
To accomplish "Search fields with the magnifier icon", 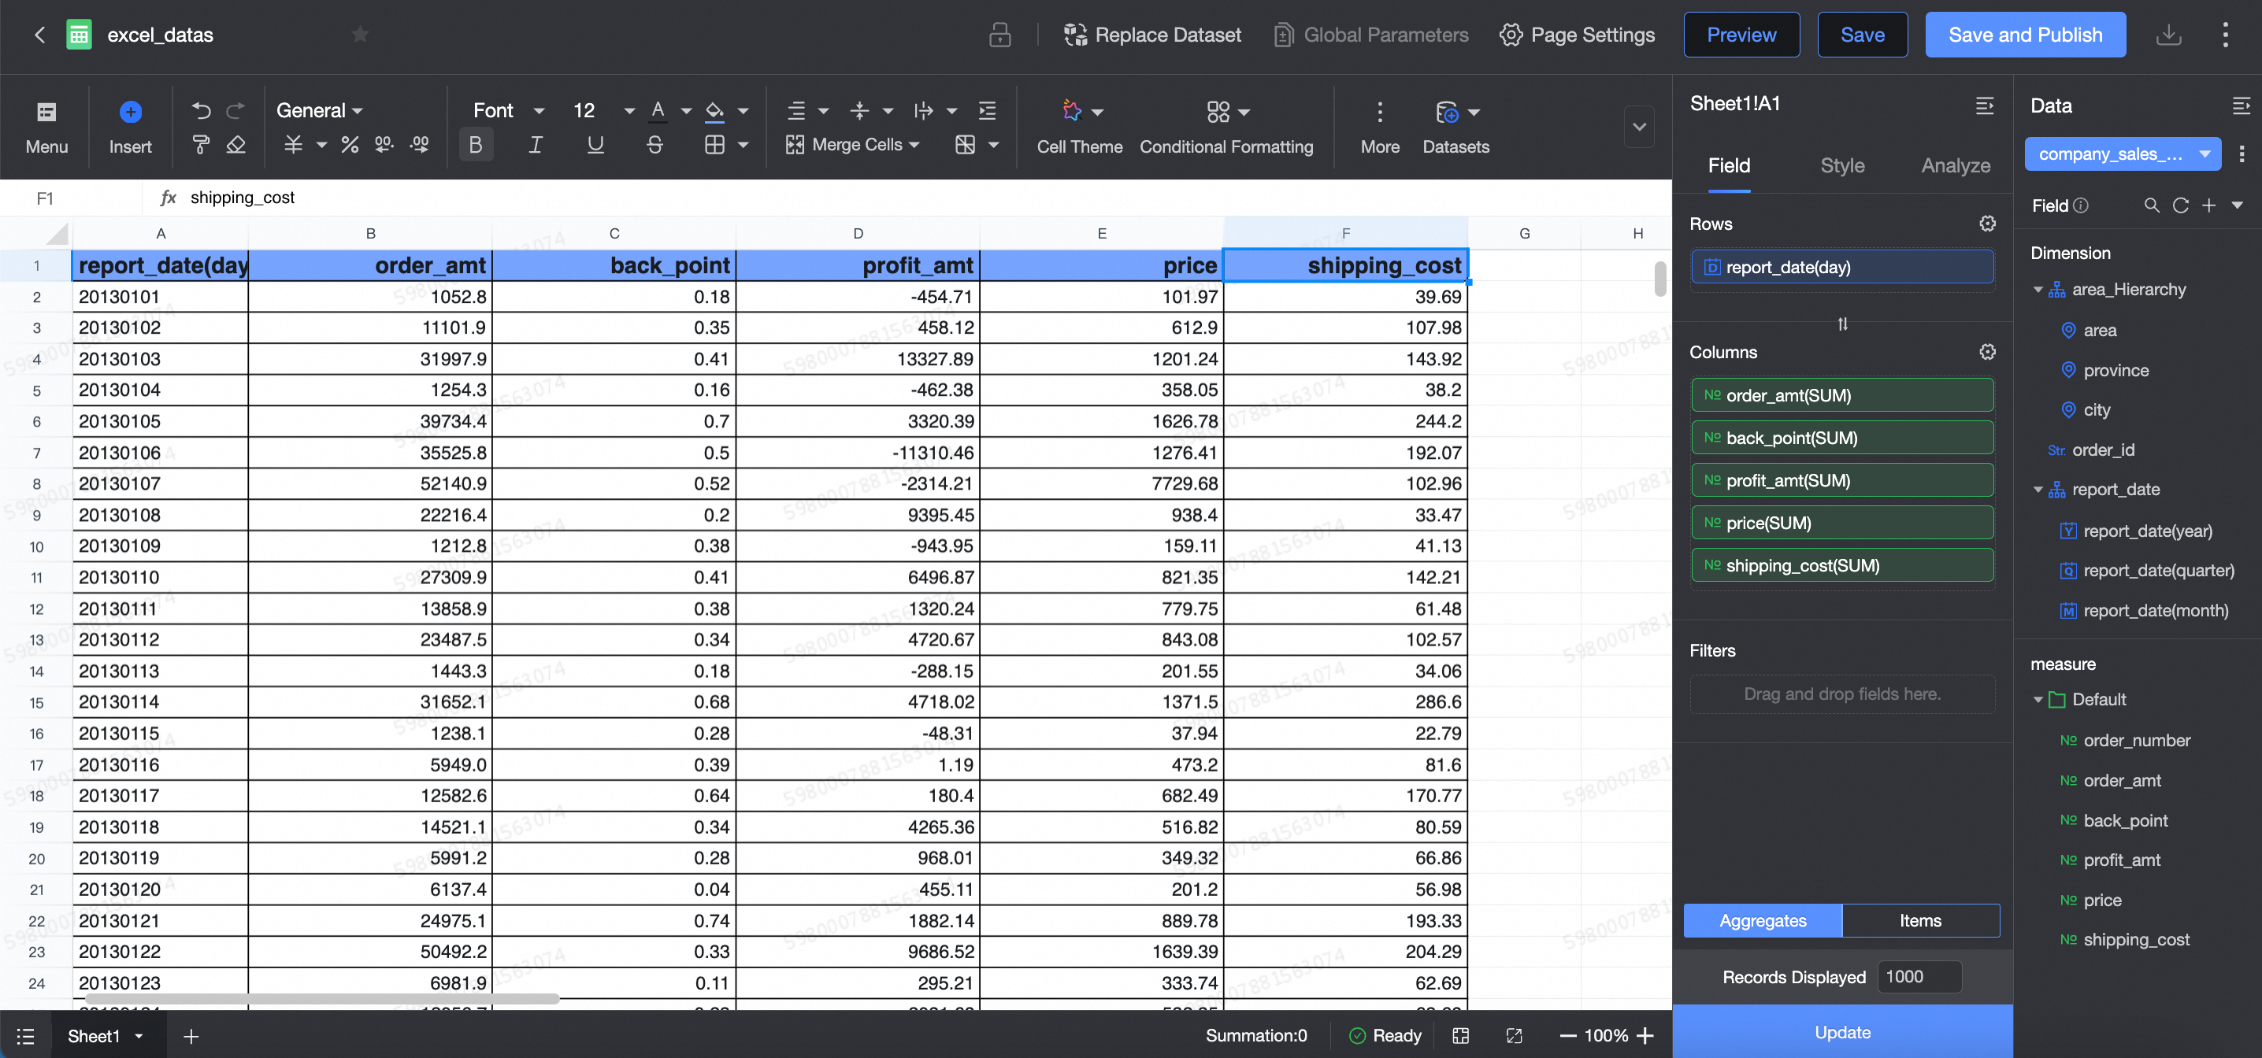I will point(2152,205).
